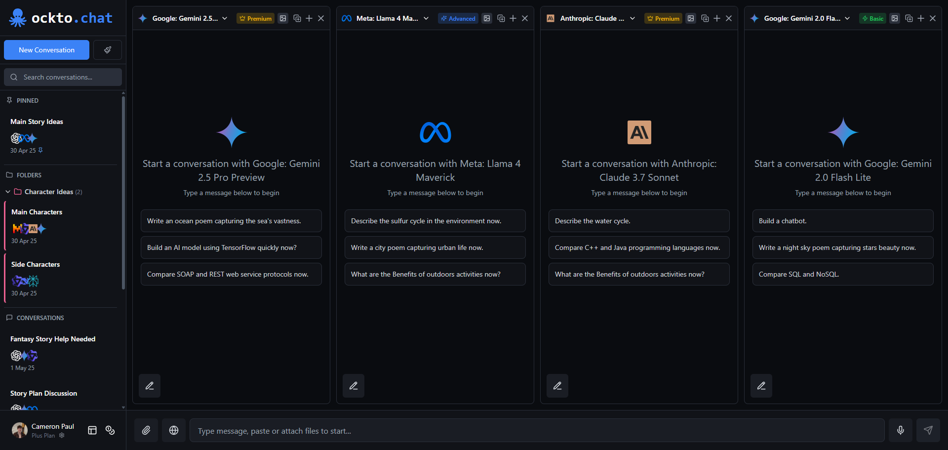Open the Anthropic Claude model dropdown
The height and width of the screenshot is (450, 948).
(x=632, y=18)
